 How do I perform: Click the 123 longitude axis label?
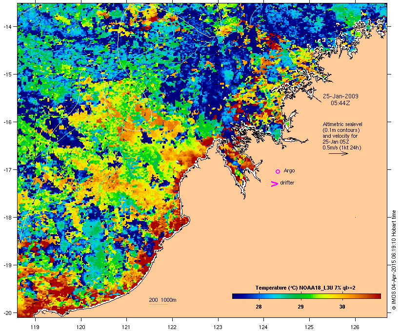tap(218, 327)
